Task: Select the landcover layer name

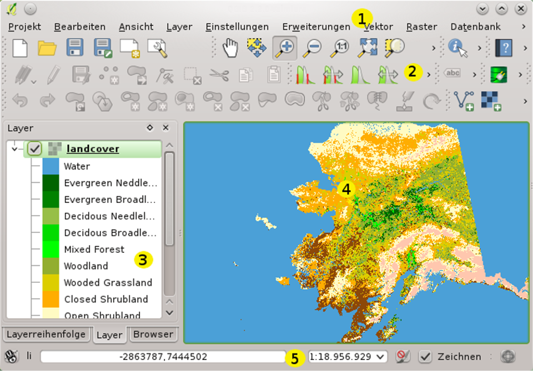Action: (93, 149)
